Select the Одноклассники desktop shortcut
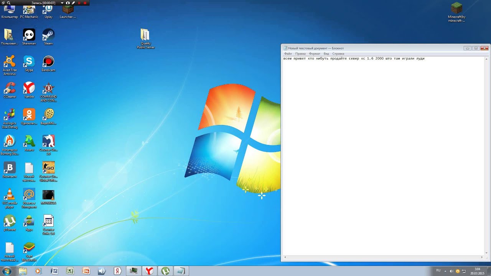Viewport: 491px width, 276px height. coord(29,117)
